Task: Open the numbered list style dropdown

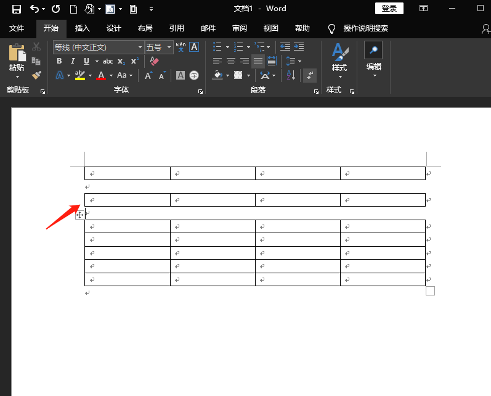Action: click(248, 47)
